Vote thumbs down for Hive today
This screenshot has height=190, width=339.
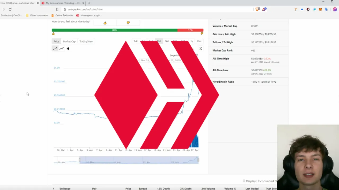coord(128,23)
